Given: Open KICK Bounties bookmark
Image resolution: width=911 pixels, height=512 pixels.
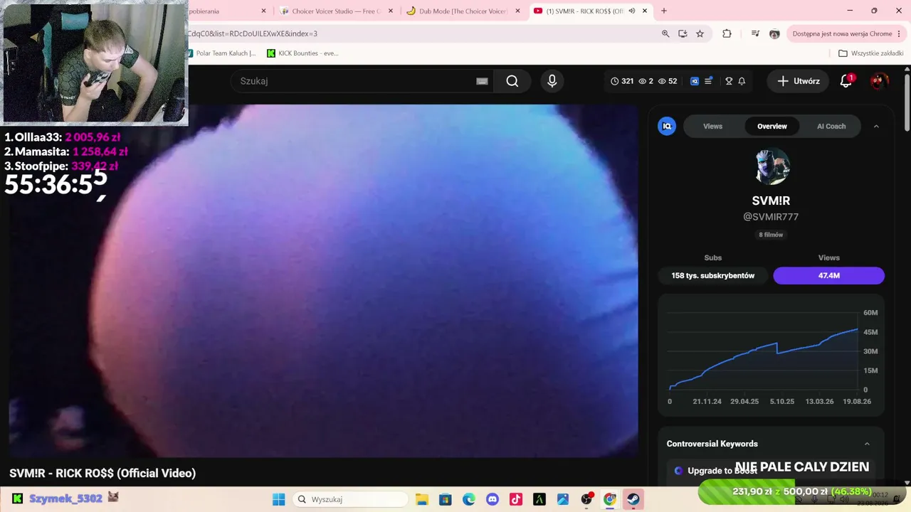Looking at the screenshot, I should tap(302, 53).
